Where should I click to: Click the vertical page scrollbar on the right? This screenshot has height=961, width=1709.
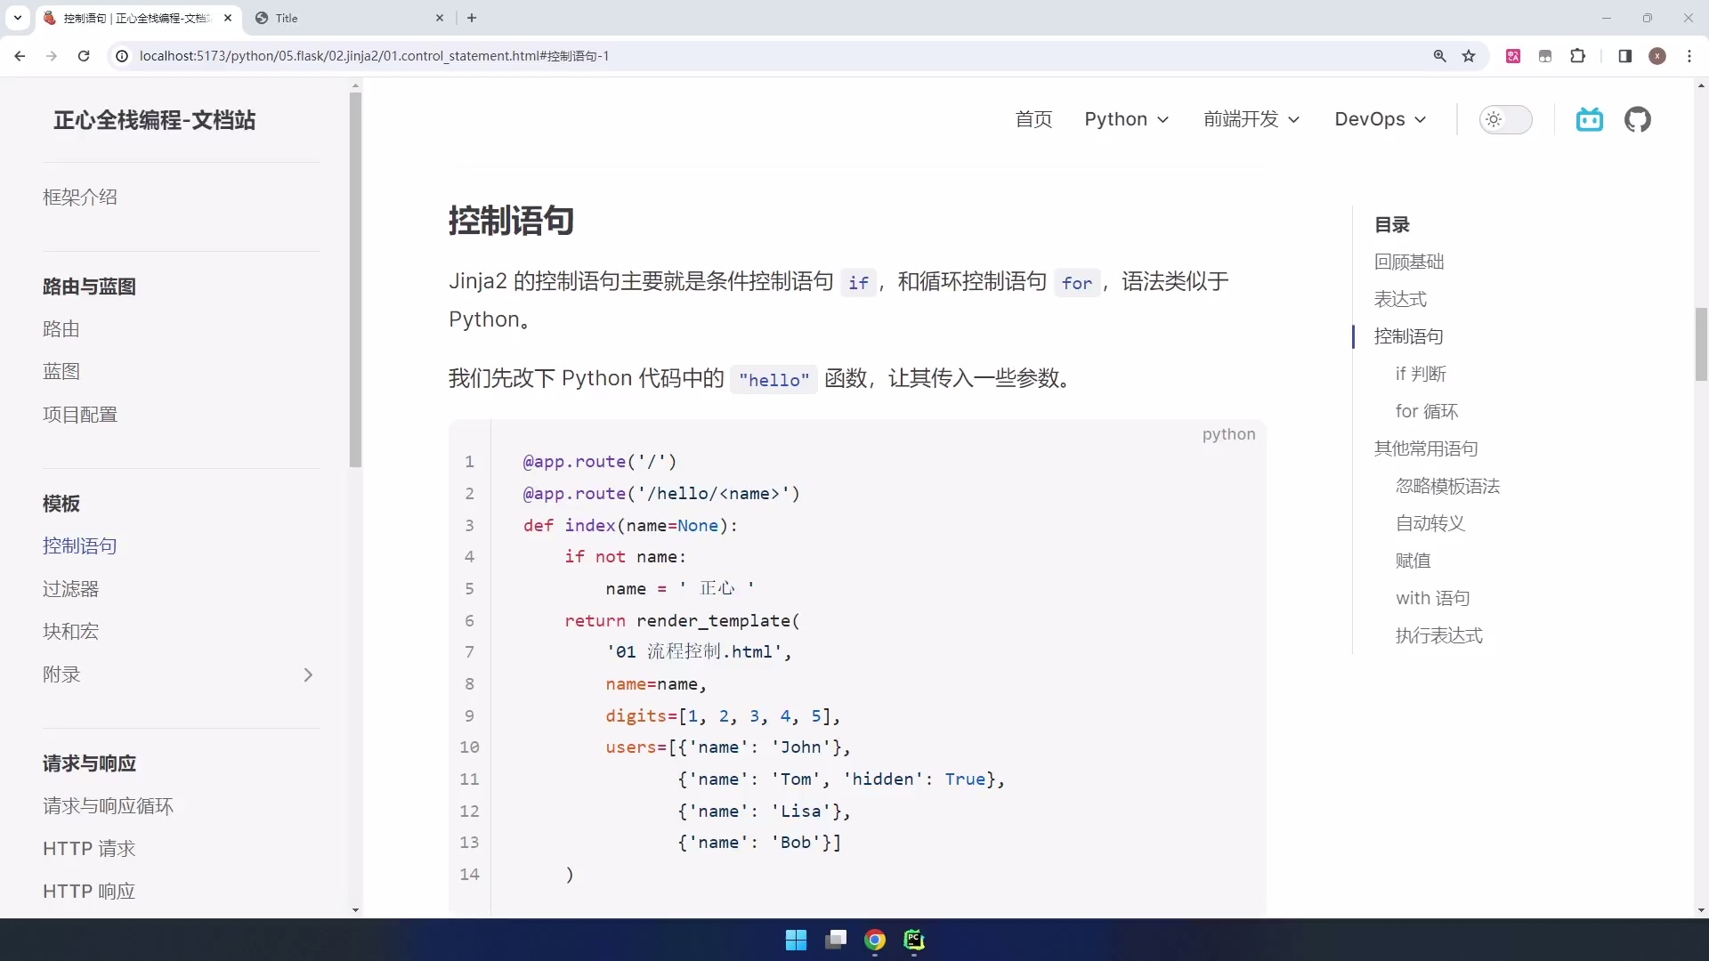(x=1700, y=344)
